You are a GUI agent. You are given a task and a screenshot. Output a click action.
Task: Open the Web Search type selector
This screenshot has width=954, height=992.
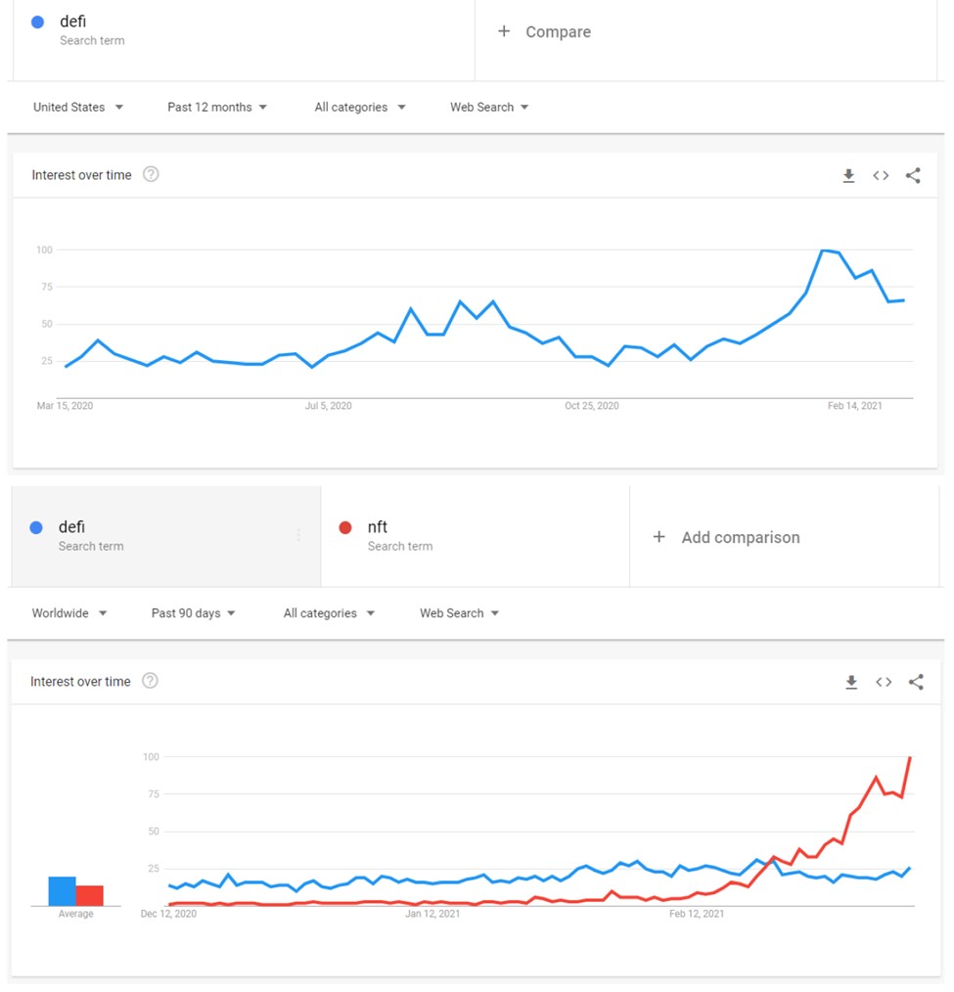click(488, 107)
